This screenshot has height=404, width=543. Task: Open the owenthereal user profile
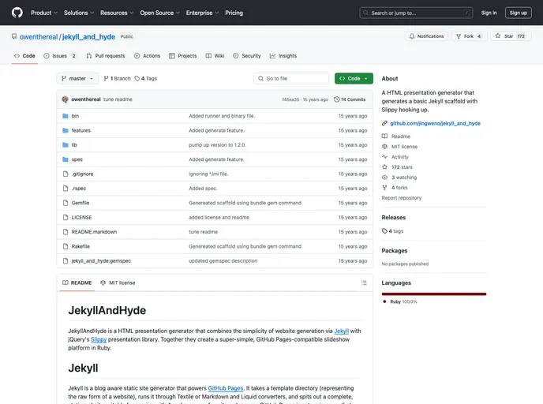[39, 37]
